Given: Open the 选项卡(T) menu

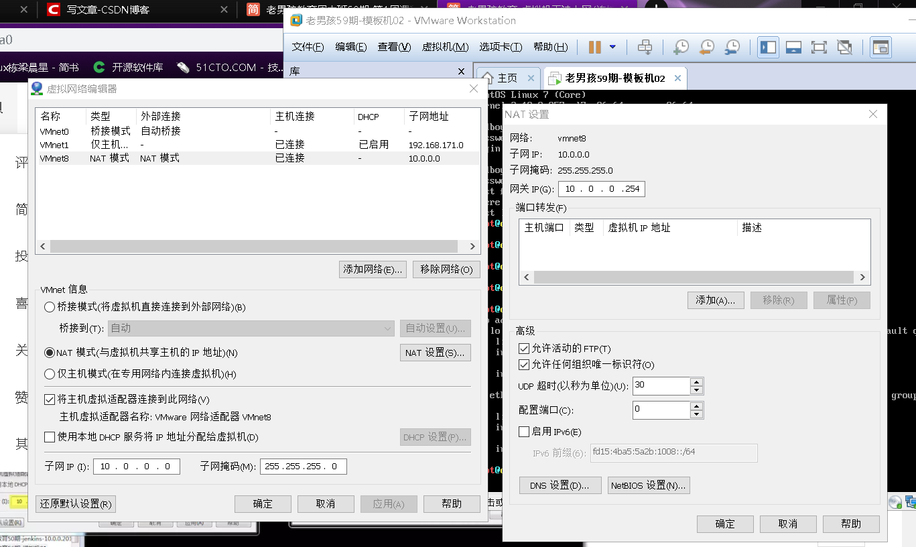Looking at the screenshot, I should pos(501,47).
